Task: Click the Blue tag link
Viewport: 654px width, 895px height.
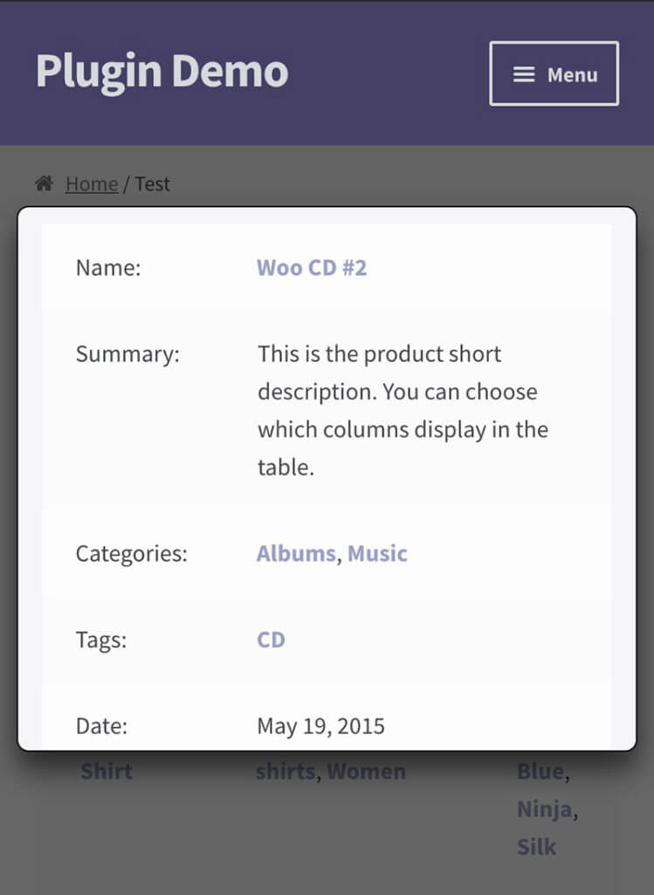Action: pyautogui.click(x=539, y=771)
